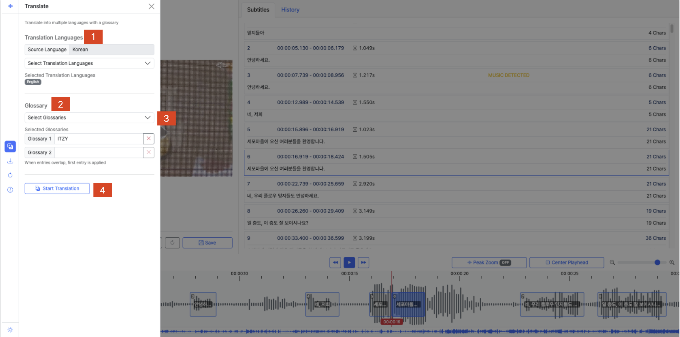Select the translate icon in the sidebar
This screenshot has height=337, width=680.
click(x=10, y=146)
